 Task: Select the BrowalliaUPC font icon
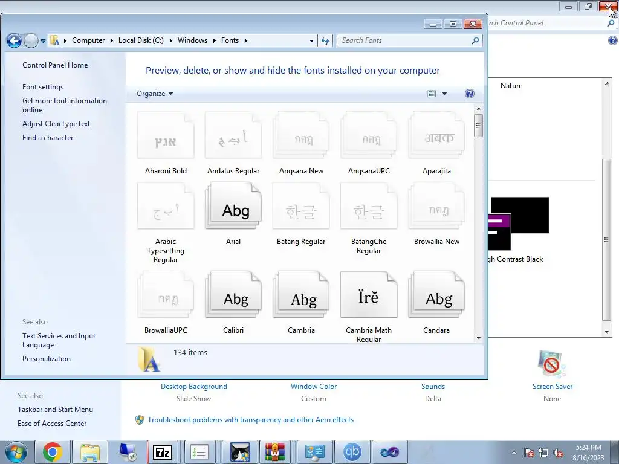(166, 295)
